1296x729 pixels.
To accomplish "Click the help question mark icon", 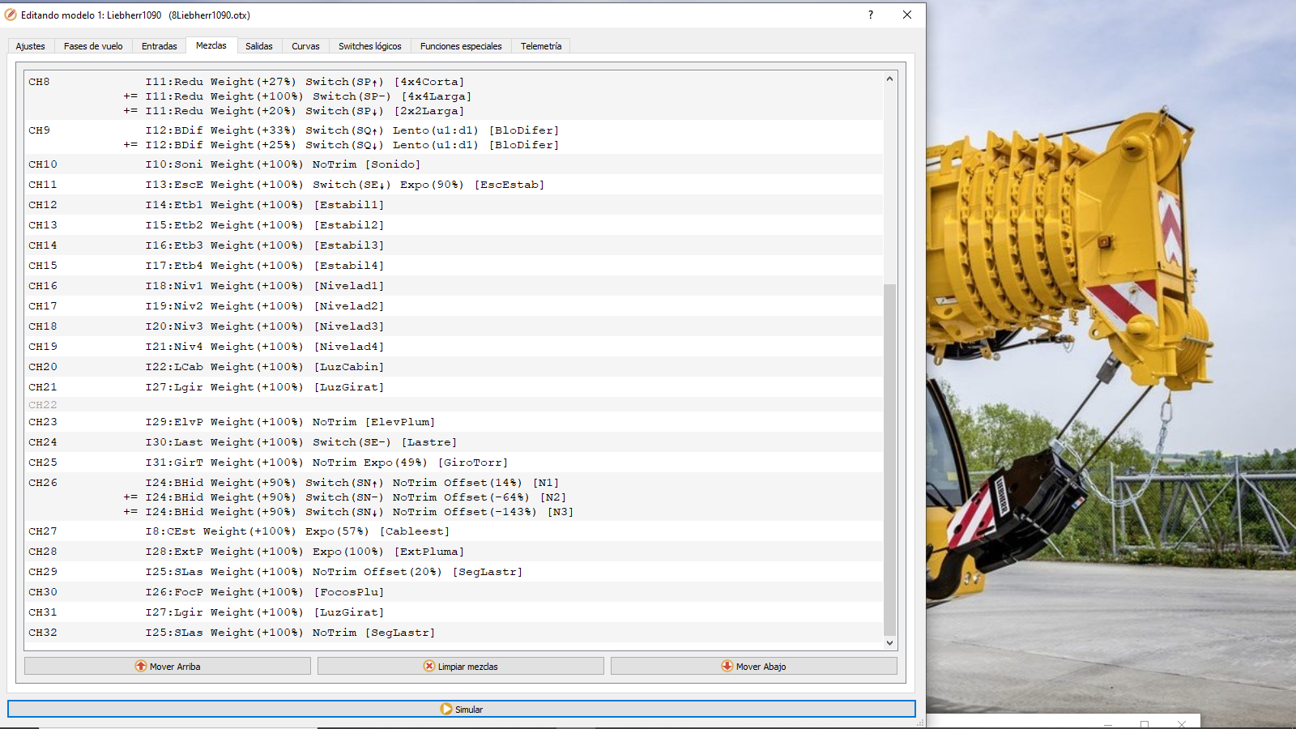I will pyautogui.click(x=871, y=15).
